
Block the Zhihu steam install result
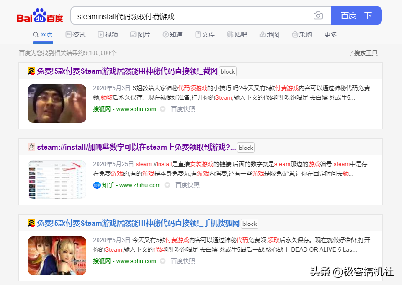(x=246, y=148)
